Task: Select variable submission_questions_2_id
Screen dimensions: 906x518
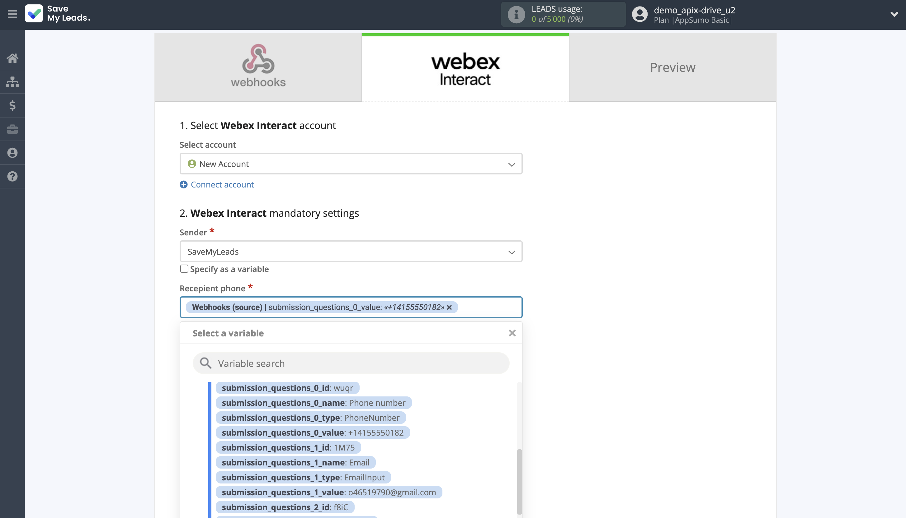Action: pos(285,507)
